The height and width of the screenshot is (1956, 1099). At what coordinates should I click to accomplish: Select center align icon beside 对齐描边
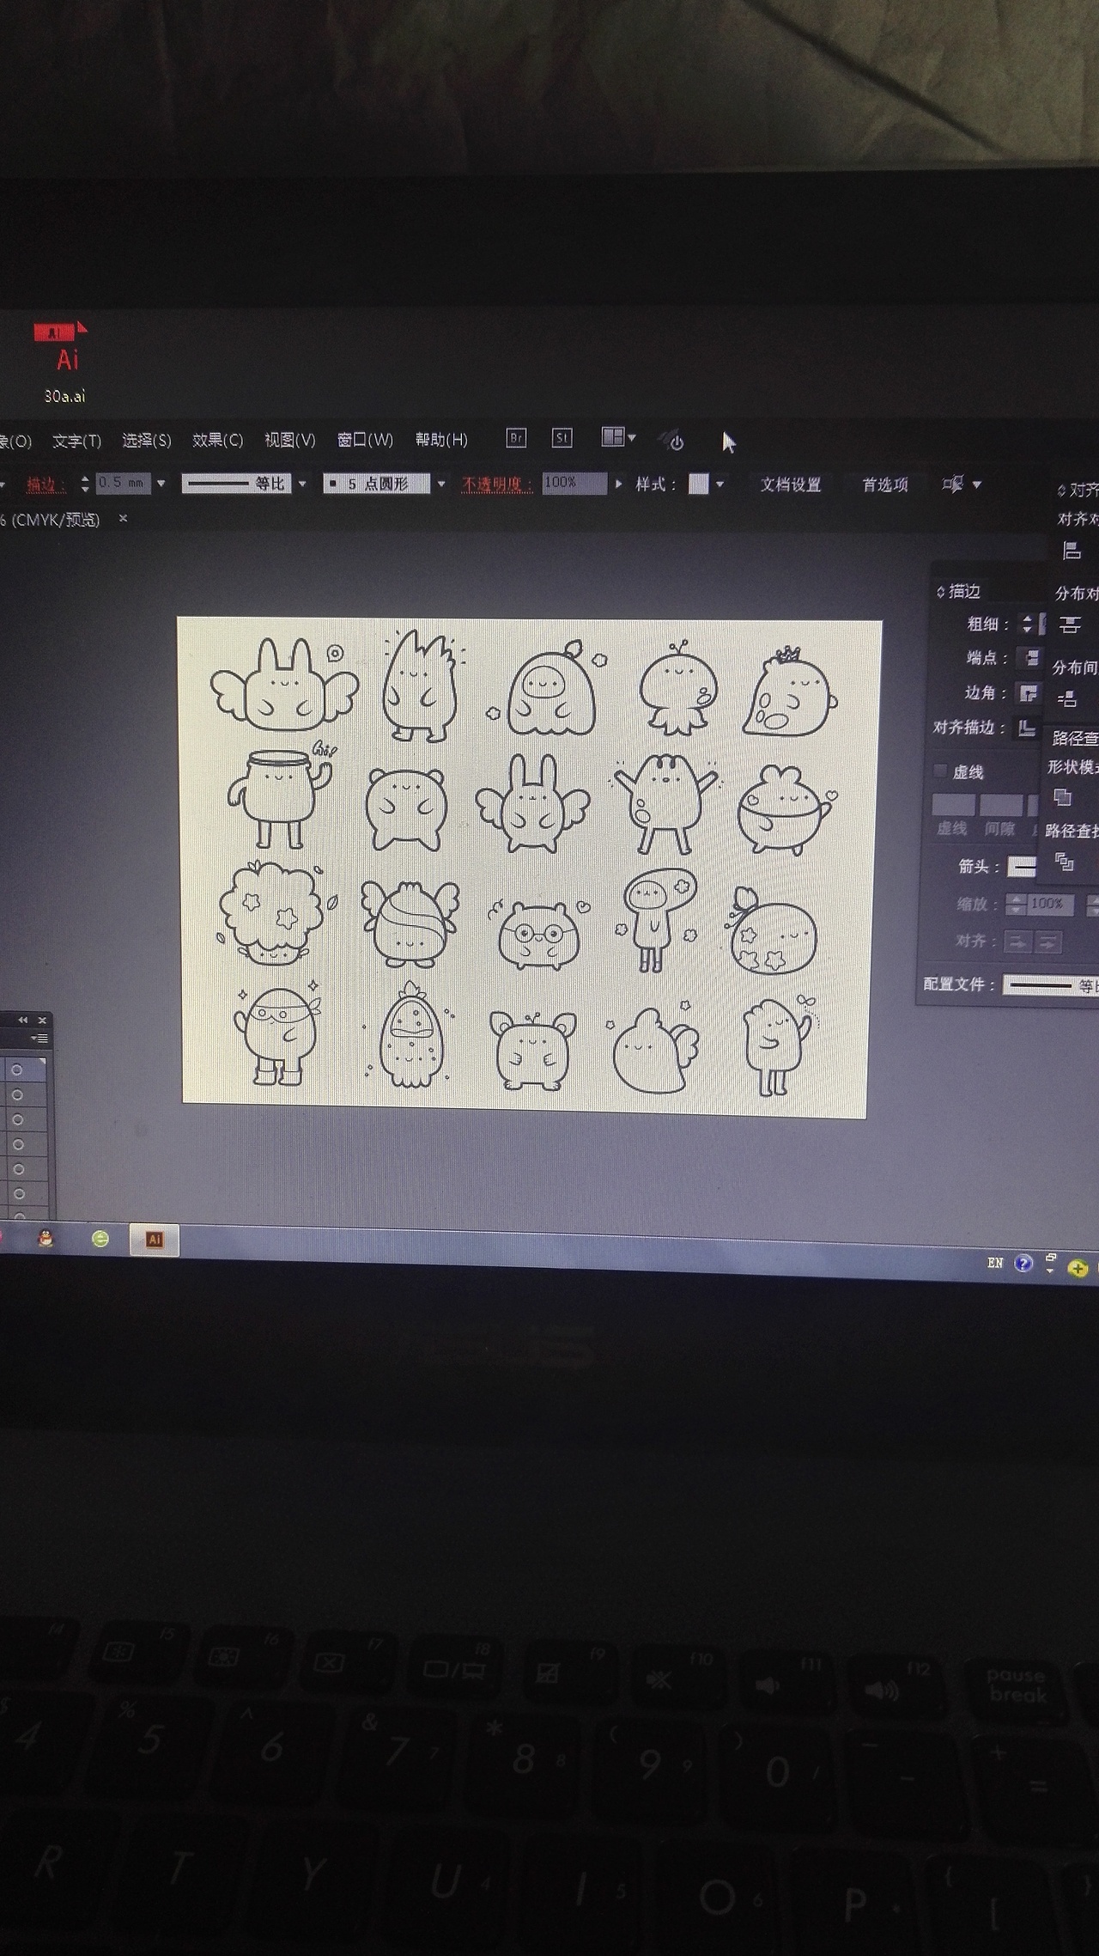coord(1025,728)
